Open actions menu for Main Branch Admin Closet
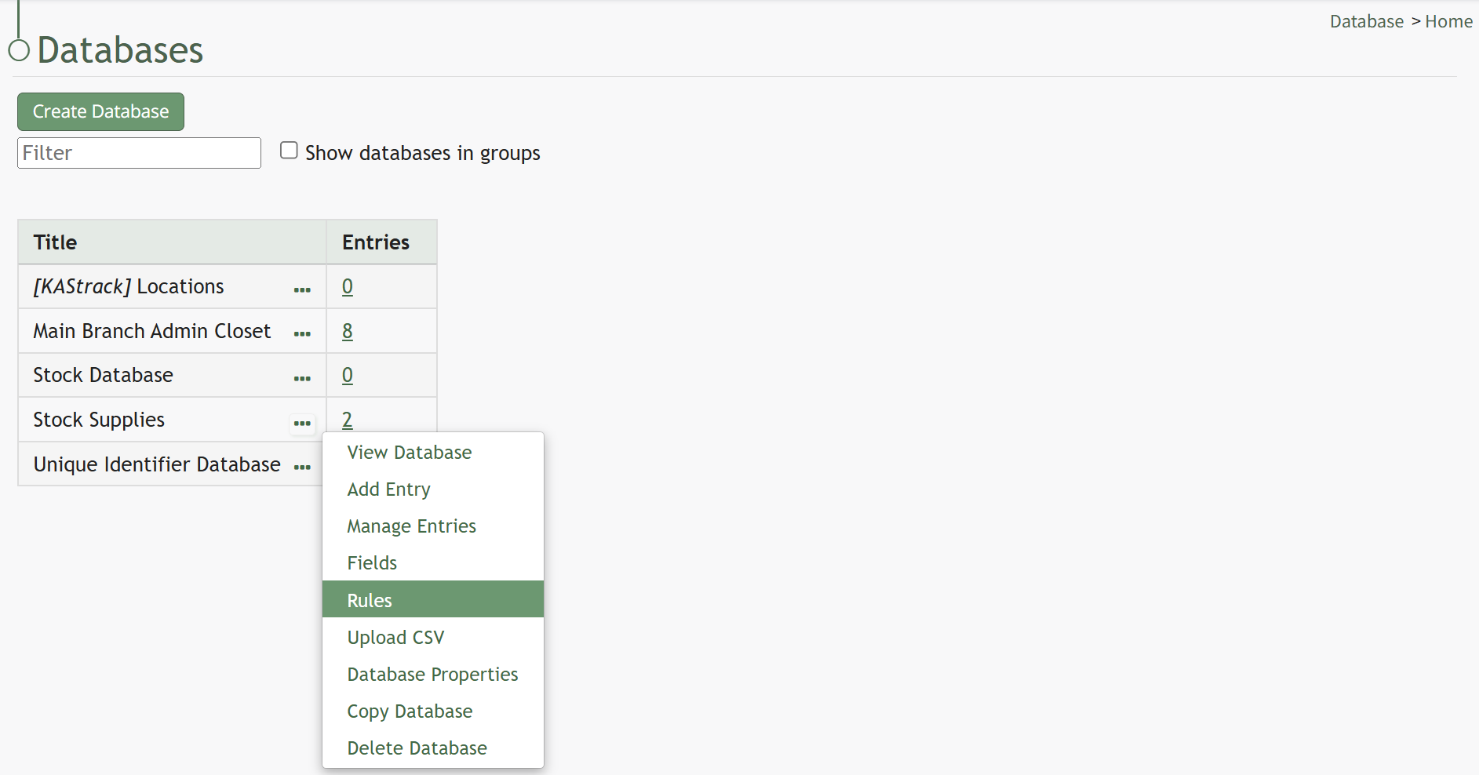 (x=302, y=334)
